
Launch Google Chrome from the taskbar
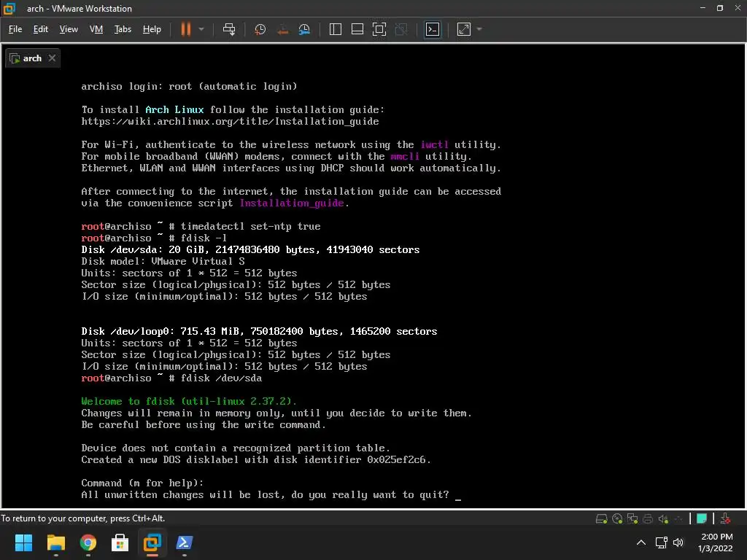point(88,542)
